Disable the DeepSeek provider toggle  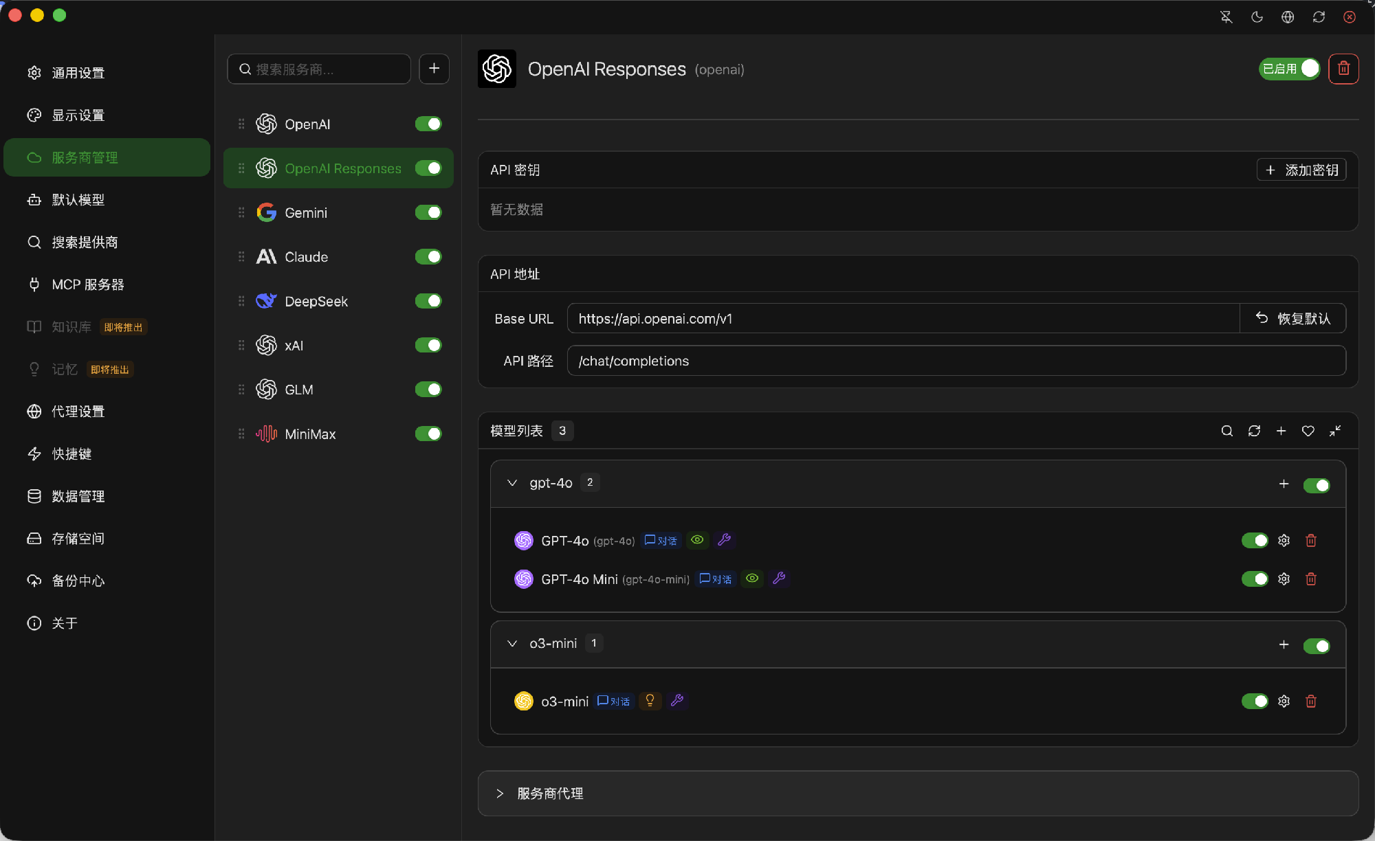tap(428, 301)
